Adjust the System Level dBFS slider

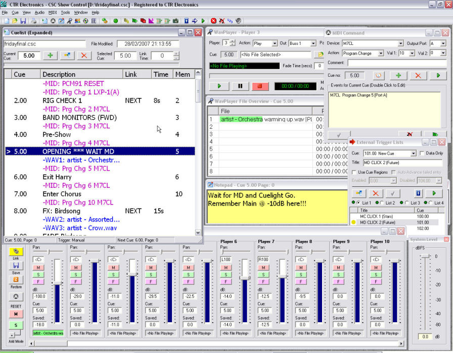point(425,256)
